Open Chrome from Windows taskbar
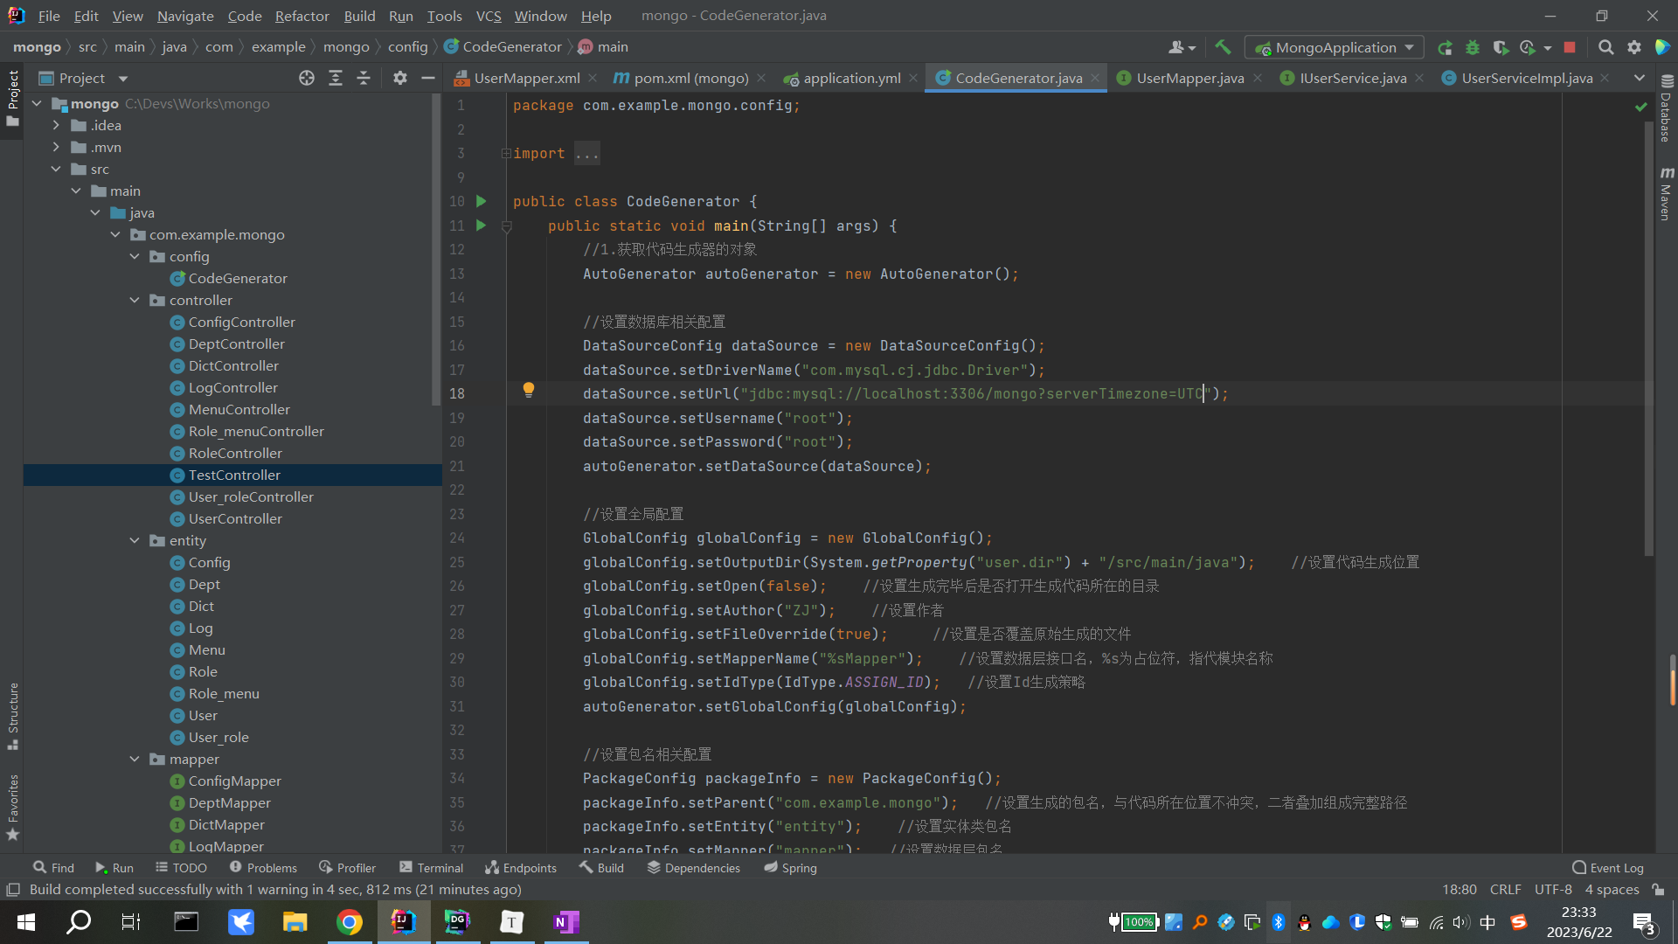 [350, 922]
